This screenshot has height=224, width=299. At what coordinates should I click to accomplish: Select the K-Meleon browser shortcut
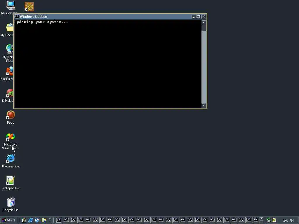pyautogui.click(x=10, y=93)
